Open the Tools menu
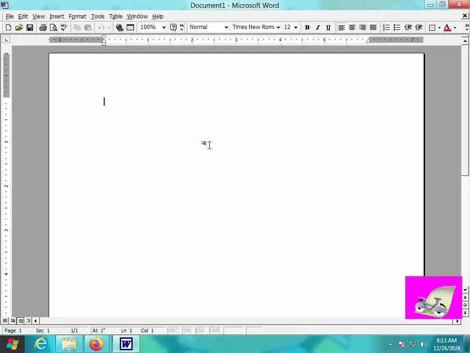The height and width of the screenshot is (353, 470). tap(98, 17)
